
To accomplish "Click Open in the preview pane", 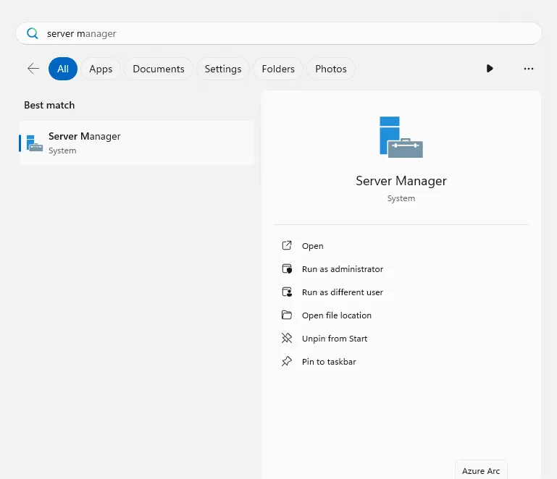I will [x=313, y=246].
